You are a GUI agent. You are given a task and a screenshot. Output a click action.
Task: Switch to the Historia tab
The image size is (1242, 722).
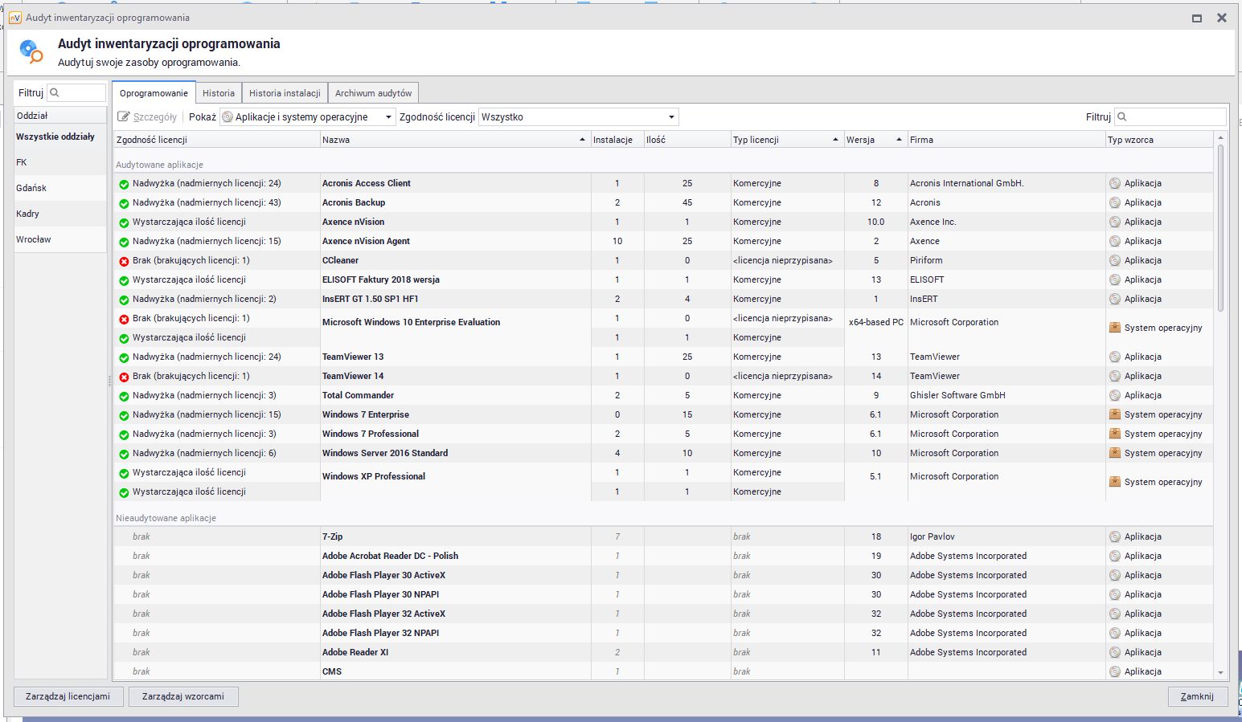[x=219, y=93]
